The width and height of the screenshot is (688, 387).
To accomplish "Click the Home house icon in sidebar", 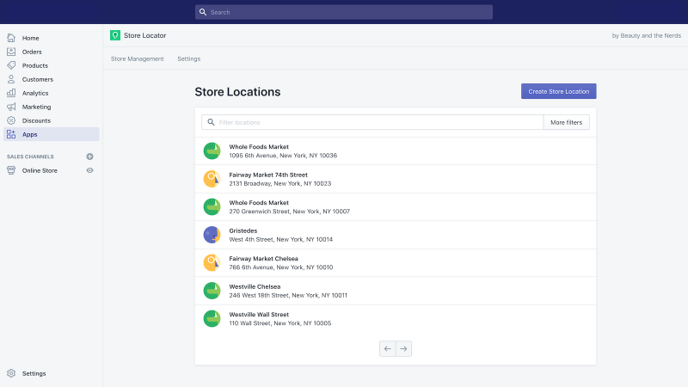I will point(11,38).
